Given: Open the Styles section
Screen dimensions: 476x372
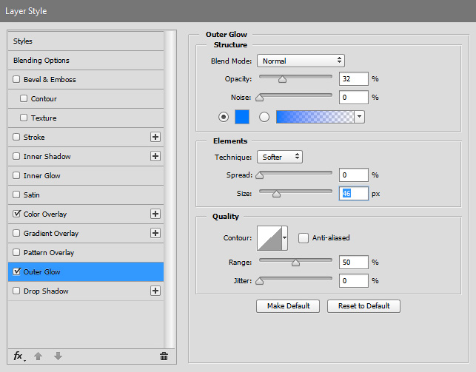Looking at the screenshot, I should 86,41.
